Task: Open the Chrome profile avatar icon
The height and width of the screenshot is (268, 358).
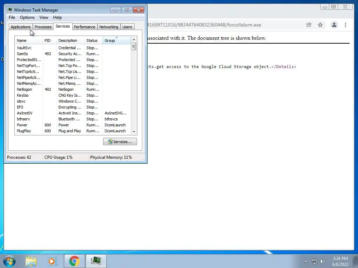Action: point(334,25)
